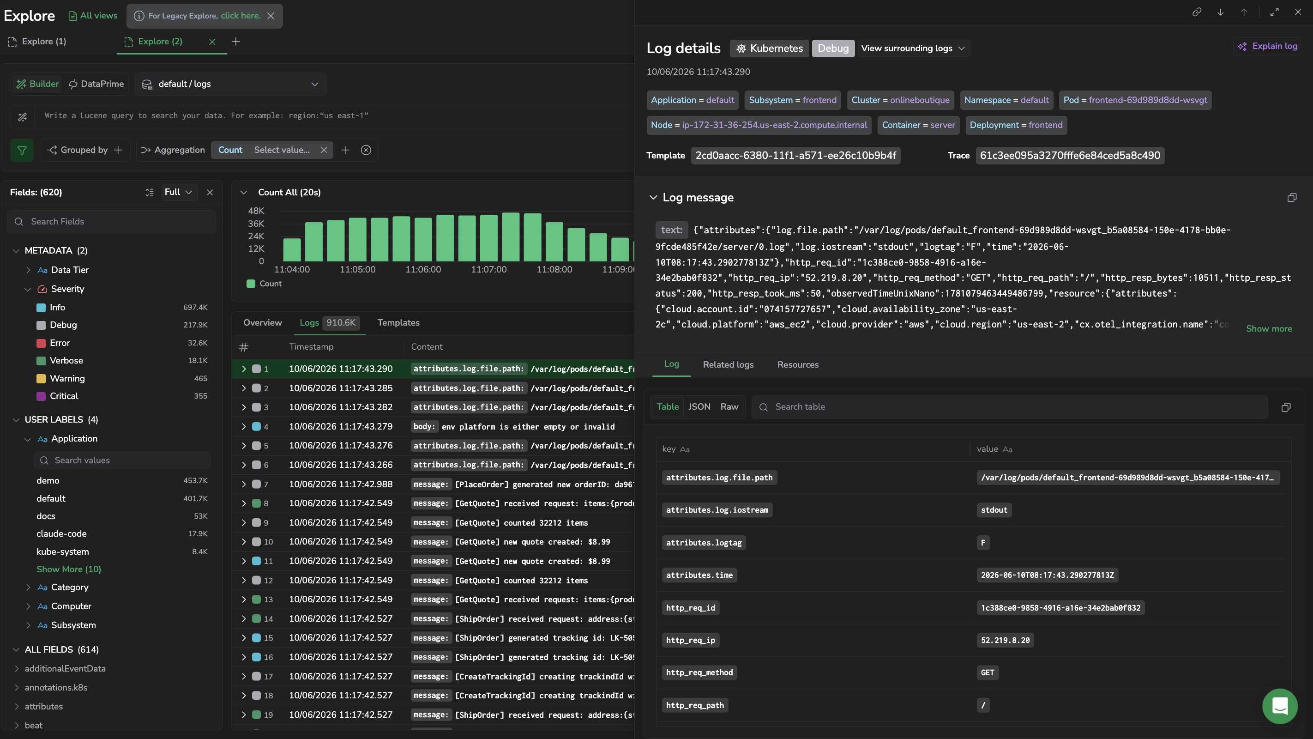1313x739 pixels.
Task: Toggle case sensitivity on value column
Action: (1007, 449)
